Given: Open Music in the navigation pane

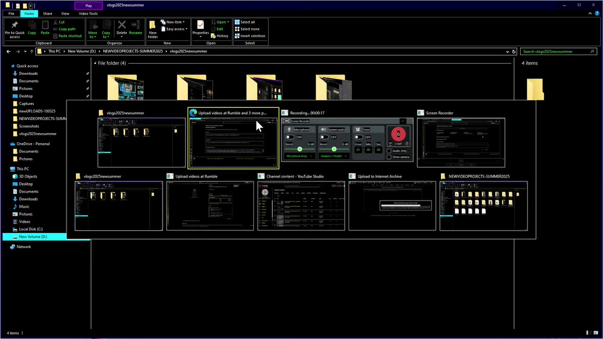Looking at the screenshot, I should (x=24, y=207).
